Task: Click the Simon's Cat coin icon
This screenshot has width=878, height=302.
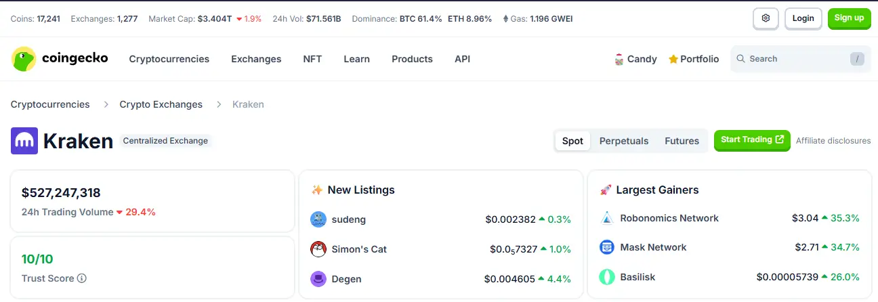Action: (x=318, y=249)
